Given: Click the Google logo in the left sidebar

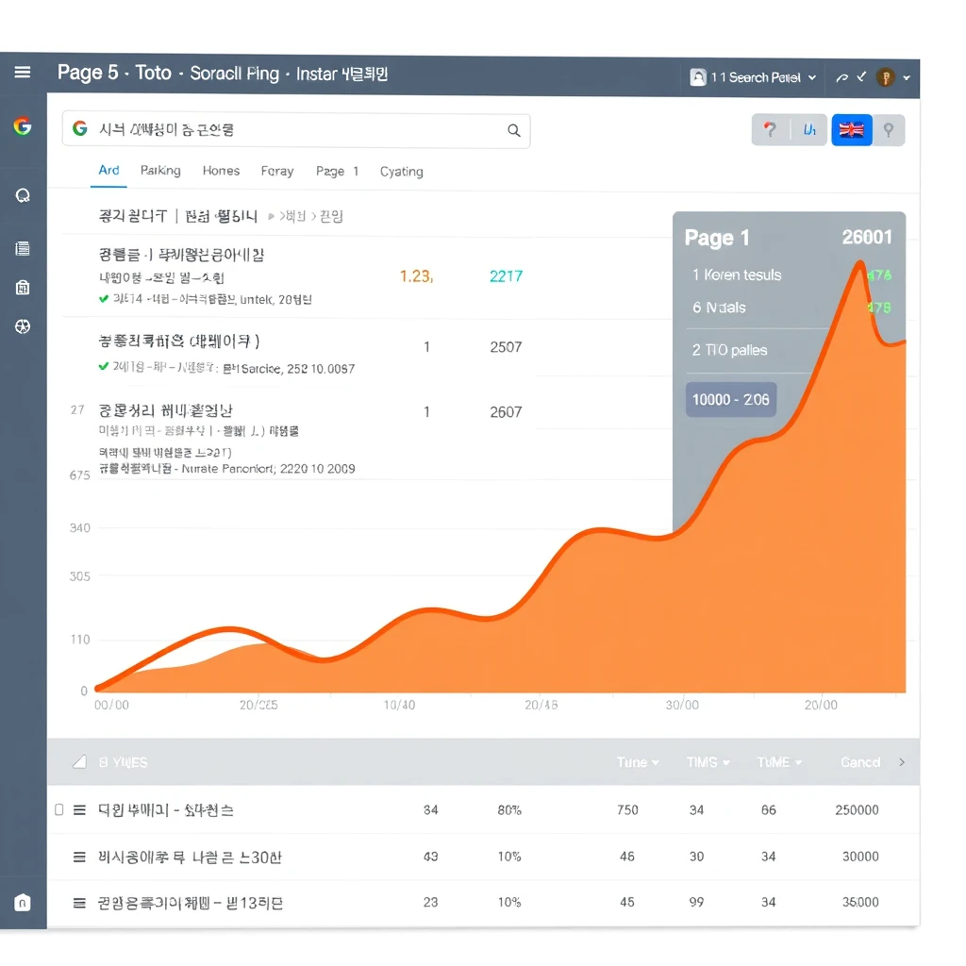Looking at the screenshot, I should (23, 126).
